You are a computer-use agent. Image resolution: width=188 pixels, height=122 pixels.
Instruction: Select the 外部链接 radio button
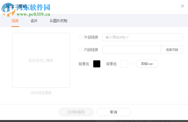click(x=81, y=37)
